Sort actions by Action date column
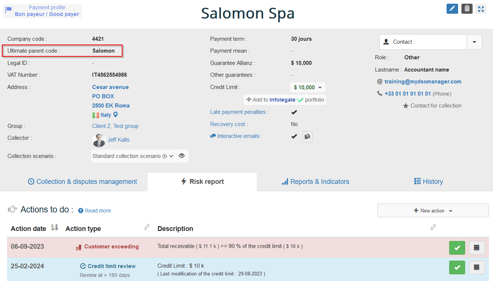Image resolution: width=493 pixels, height=281 pixels. 55,228
